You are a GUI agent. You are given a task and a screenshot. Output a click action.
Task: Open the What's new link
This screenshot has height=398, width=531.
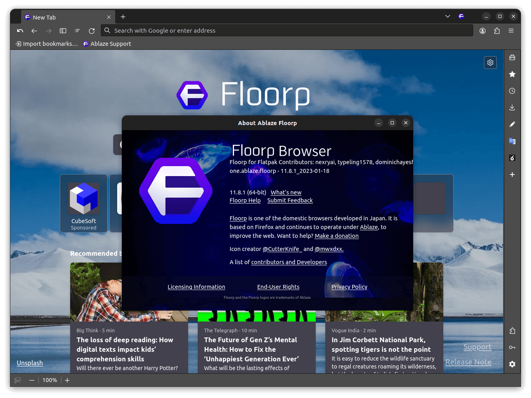285,192
